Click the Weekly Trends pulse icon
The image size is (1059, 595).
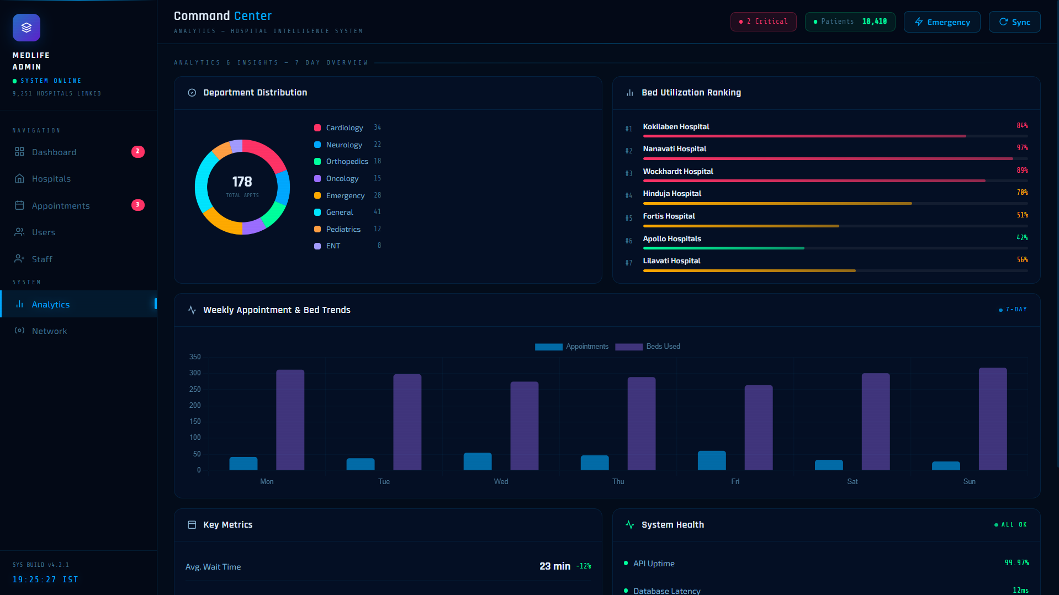192,310
